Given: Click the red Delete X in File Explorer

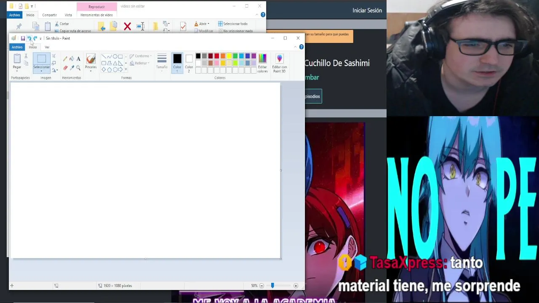Looking at the screenshot, I should (127, 27).
